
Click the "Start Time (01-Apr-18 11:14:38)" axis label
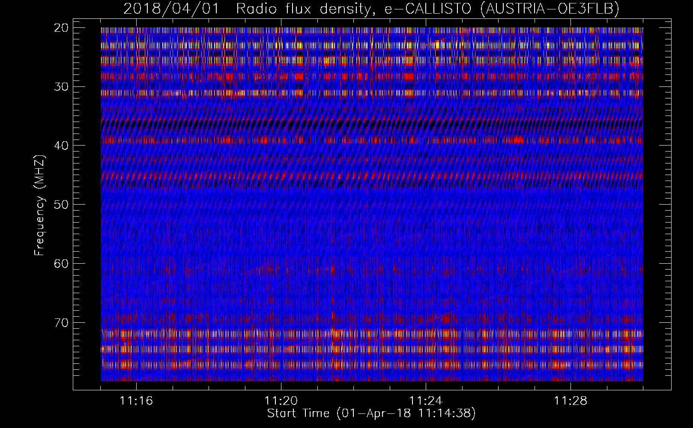[371, 413]
